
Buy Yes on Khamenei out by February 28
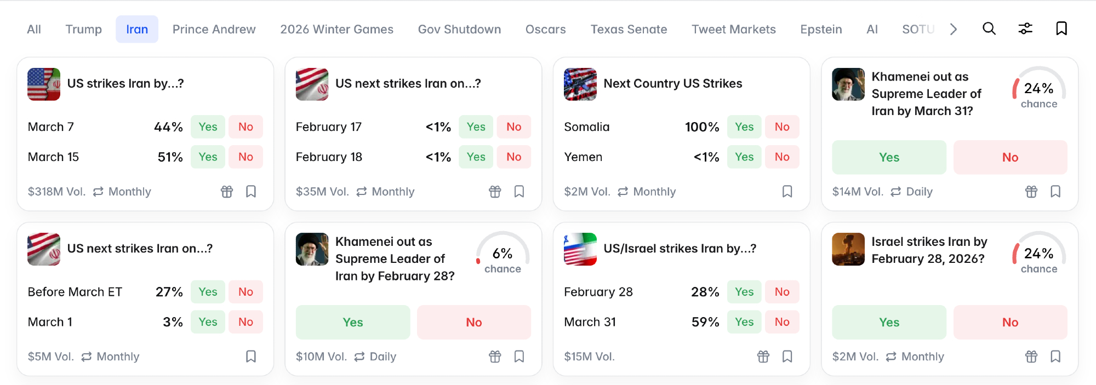[353, 323]
